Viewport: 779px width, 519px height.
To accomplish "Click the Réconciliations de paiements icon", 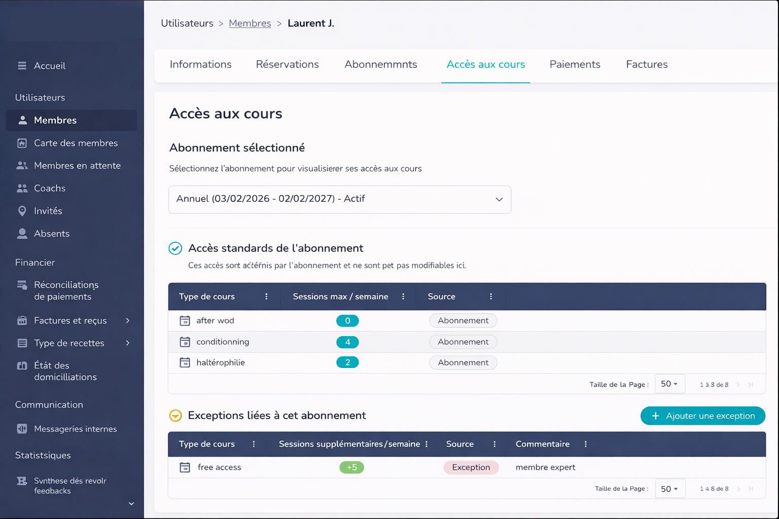I will tap(22, 285).
